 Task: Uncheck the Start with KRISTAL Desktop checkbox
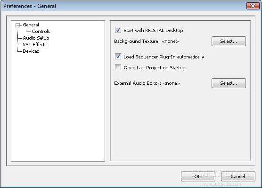click(118, 30)
